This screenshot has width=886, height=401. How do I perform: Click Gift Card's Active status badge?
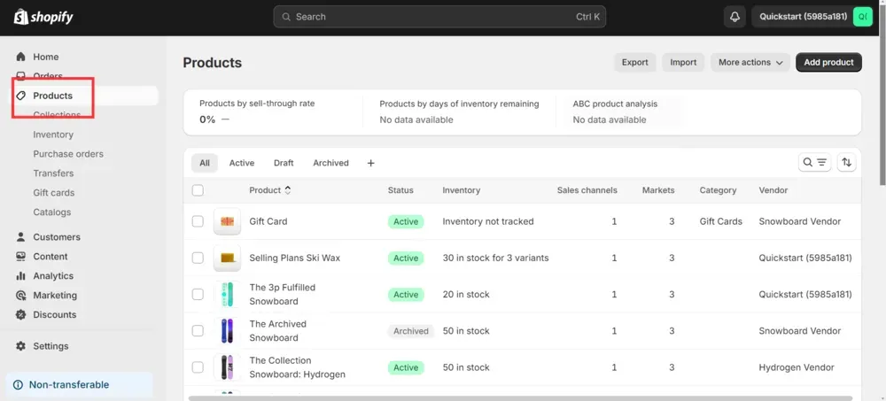(406, 221)
